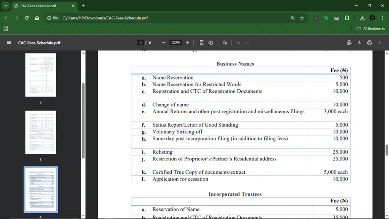The width and height of the screenshot is (389, 219).
Task: Print the PDF document
Action: [370, 43]
